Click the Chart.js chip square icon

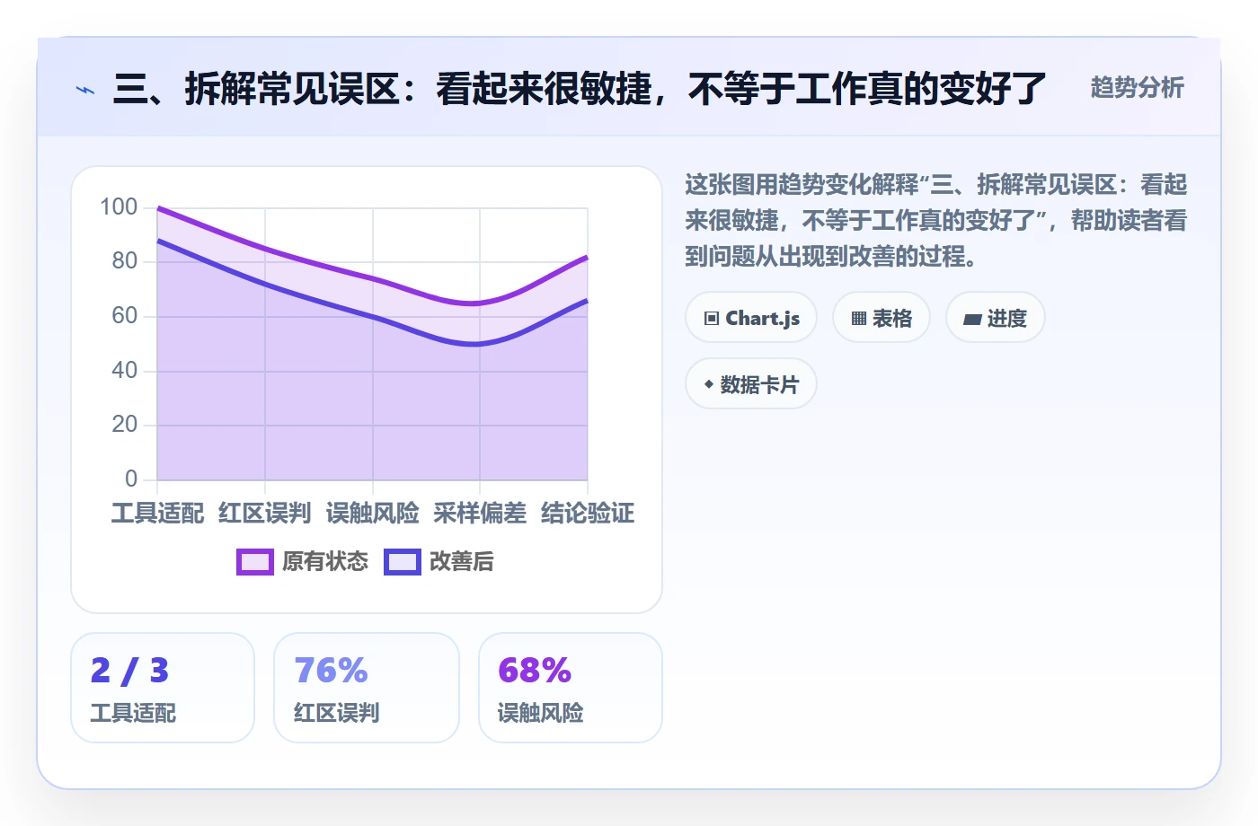click(712, 319)
